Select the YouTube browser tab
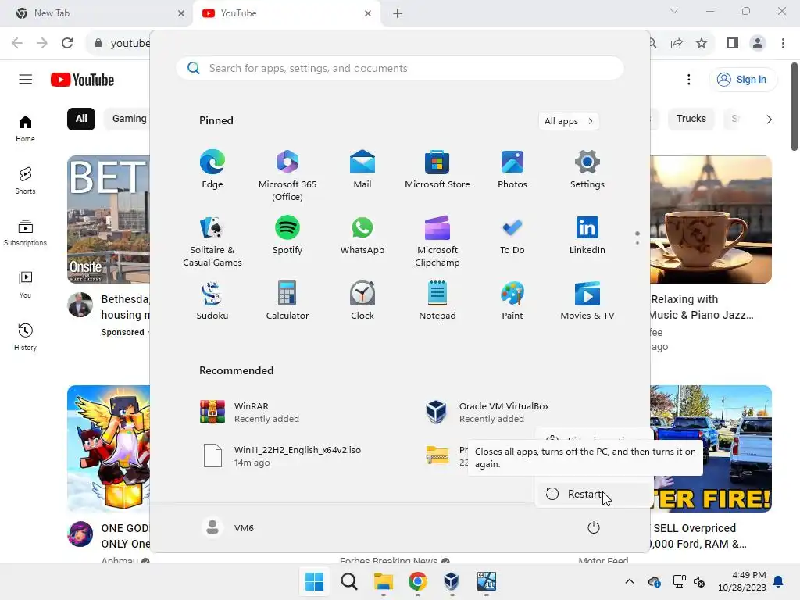 (286, 13)
